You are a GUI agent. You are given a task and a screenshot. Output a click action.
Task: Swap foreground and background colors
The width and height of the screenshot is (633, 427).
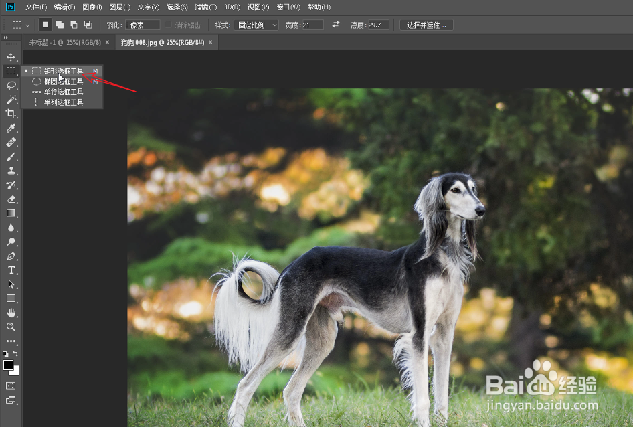coord(15,353)
